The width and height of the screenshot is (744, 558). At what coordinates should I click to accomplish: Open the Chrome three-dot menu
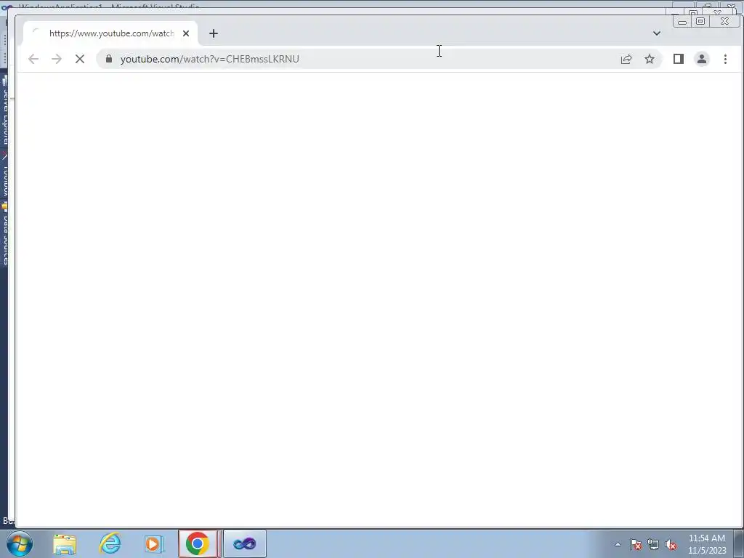[725, 59]
